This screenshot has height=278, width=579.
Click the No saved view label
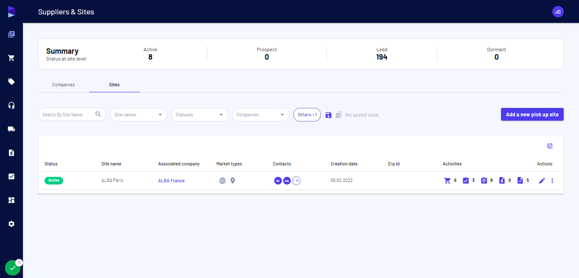(362, 115)
